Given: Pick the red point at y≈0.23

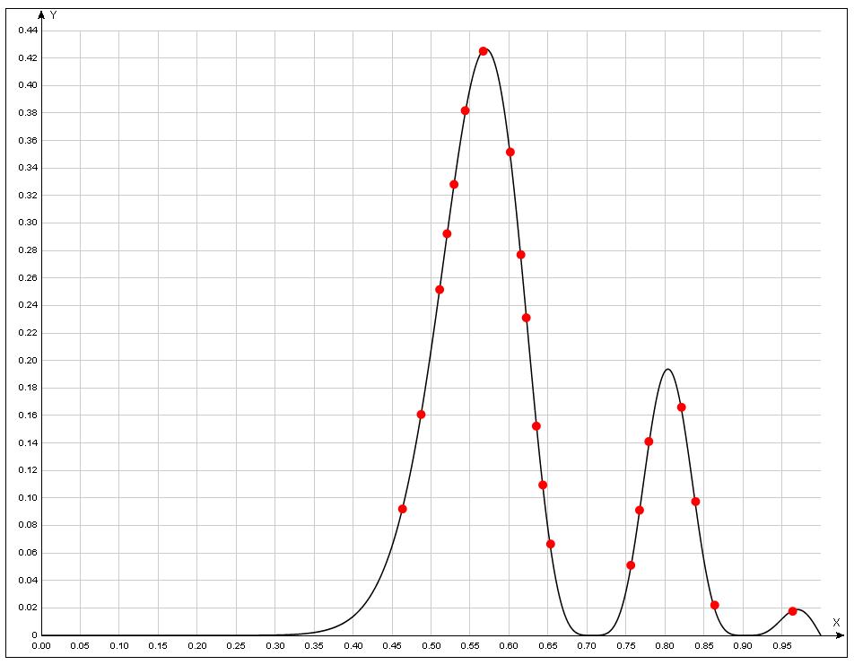Looking at the screenshot, I should 527,318.
